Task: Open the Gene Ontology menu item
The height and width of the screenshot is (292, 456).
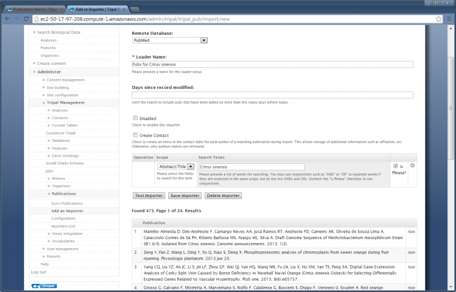Action: [66, 156]
